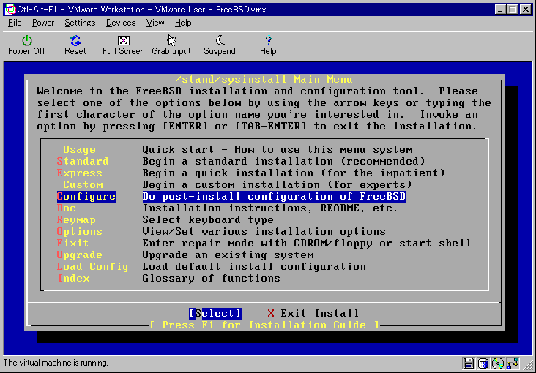Click the Grab Input toolbar icon

pyautogui.click(x=171, y=45)
